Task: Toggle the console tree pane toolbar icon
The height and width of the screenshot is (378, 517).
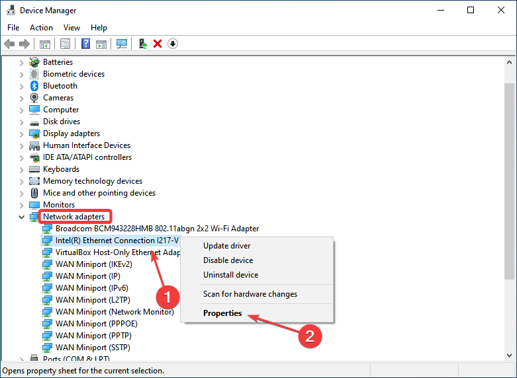Action: [45, 44]
